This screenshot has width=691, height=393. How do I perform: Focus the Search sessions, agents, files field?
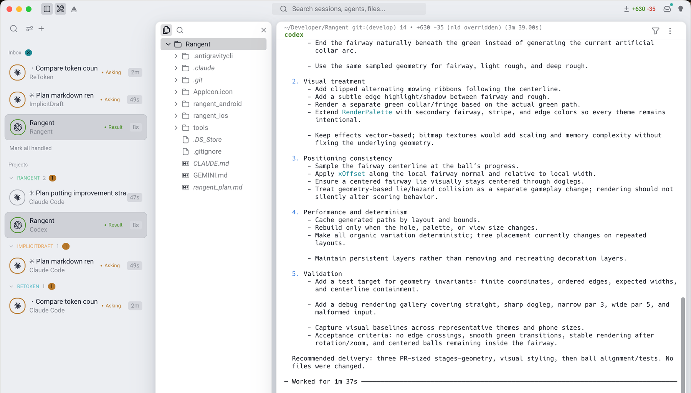tap(349, 9)
